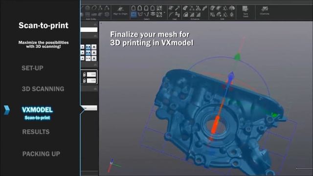Image resolution: width=313 pixels, height=176 pixels.
Task: Click the first top-row Enhance group icon
Action: (185, 8)
